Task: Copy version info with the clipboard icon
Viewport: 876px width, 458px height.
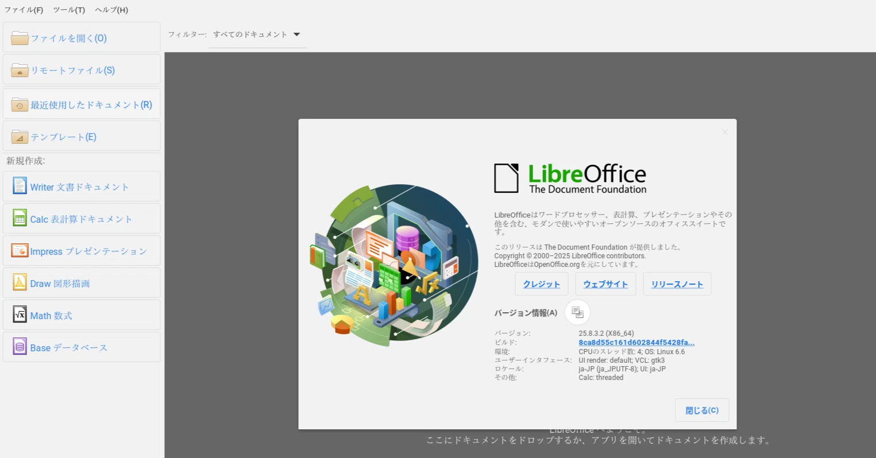Action: click(577, 313)
